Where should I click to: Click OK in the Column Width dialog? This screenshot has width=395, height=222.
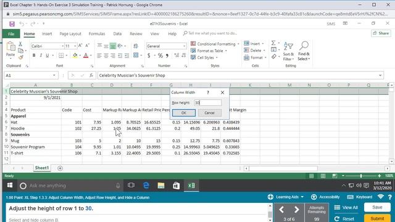click(184, 113)
